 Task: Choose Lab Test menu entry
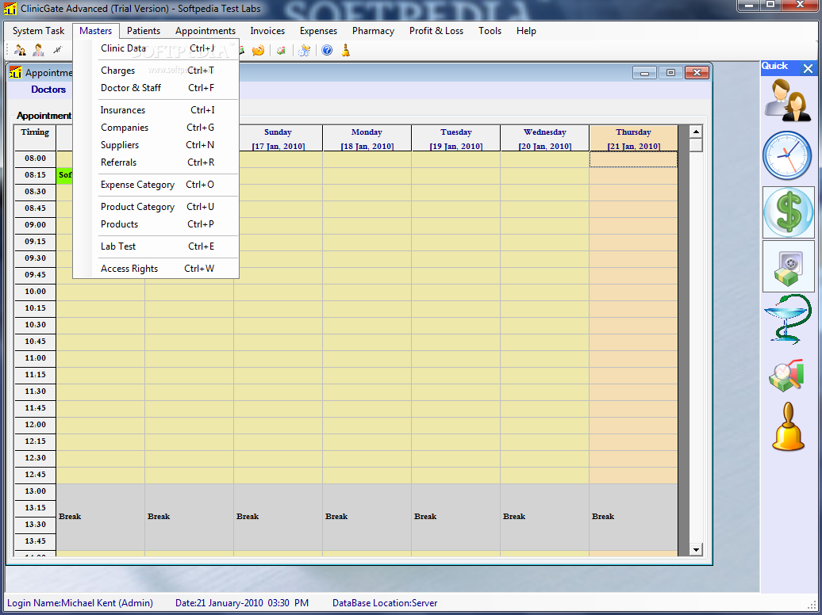coord(156,246)
